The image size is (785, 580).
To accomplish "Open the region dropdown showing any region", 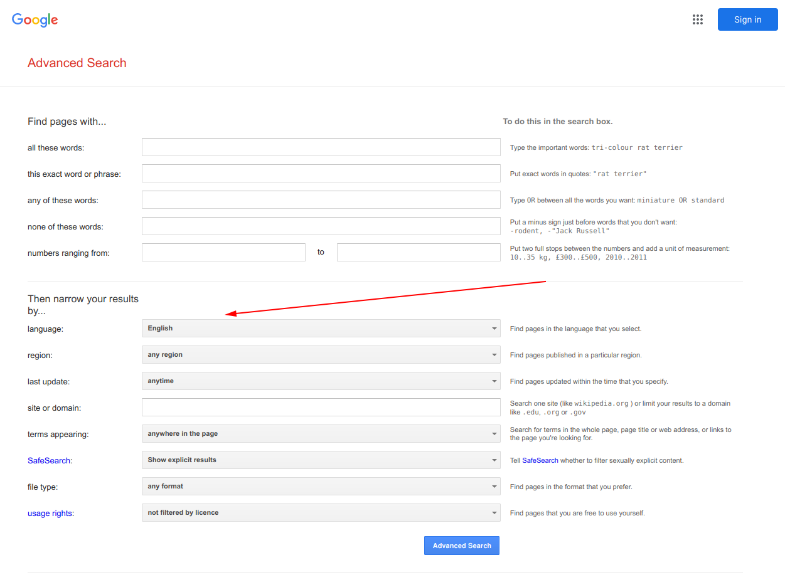I will [321, 355].
